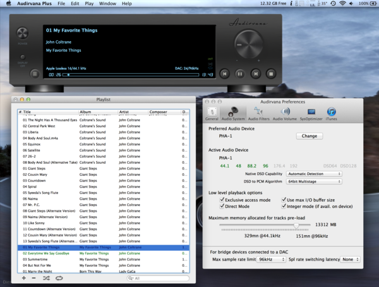Add track with plus button in Playlist
This screenshot has height=287, width=379.
pyautogui.click(x=24, y=278)
